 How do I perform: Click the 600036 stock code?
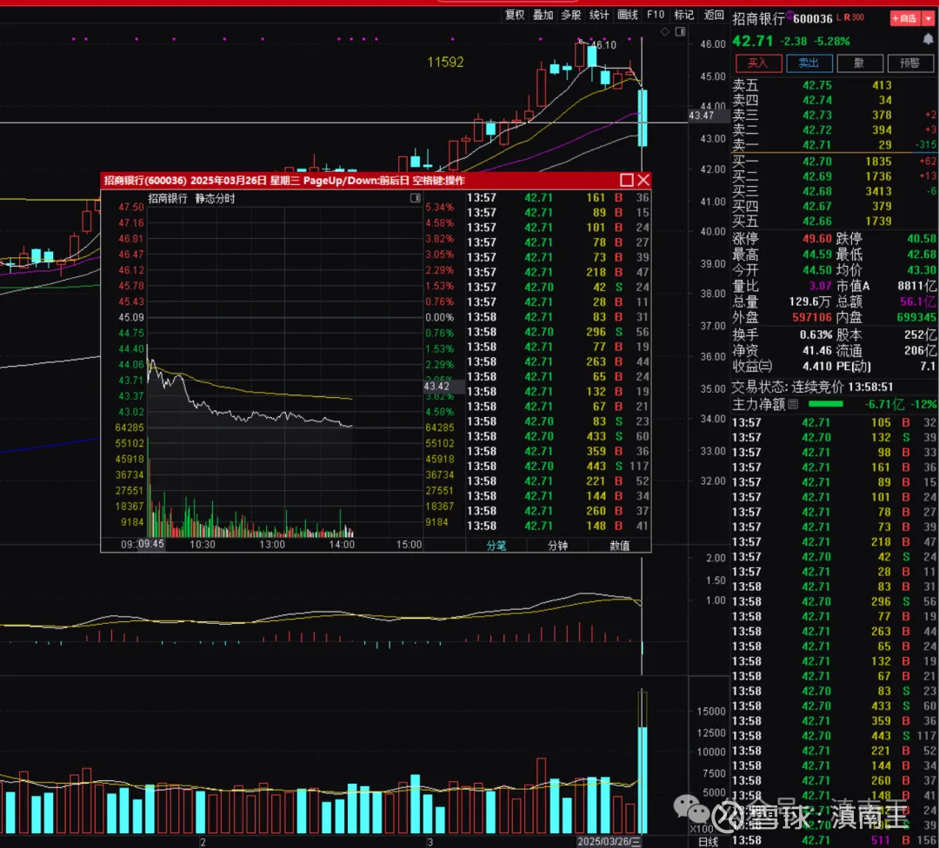coord(813,19)
